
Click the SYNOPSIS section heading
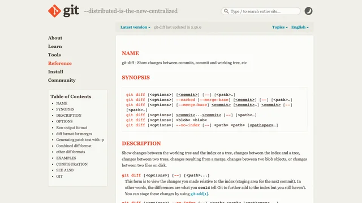click(x=136, y=78)
